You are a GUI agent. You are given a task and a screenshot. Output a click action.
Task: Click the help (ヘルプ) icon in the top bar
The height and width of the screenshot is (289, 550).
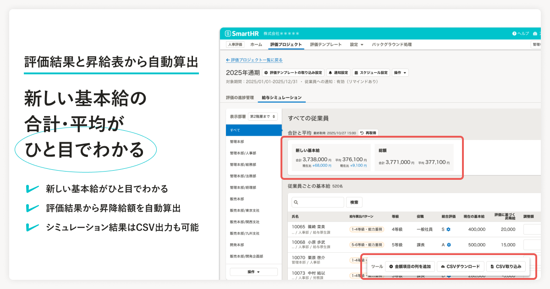(x=514, y=33)
